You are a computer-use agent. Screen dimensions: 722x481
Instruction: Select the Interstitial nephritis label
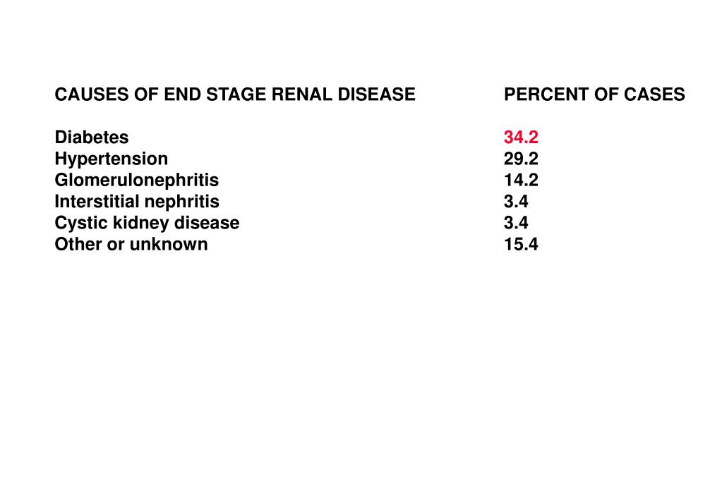click(137, 202)
